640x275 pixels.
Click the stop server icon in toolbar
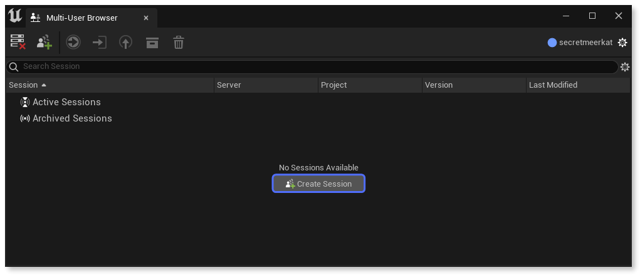(x=18, y=42)
